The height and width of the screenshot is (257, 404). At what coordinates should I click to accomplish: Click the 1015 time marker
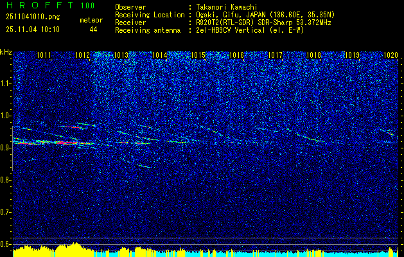[x=198, y=55]
